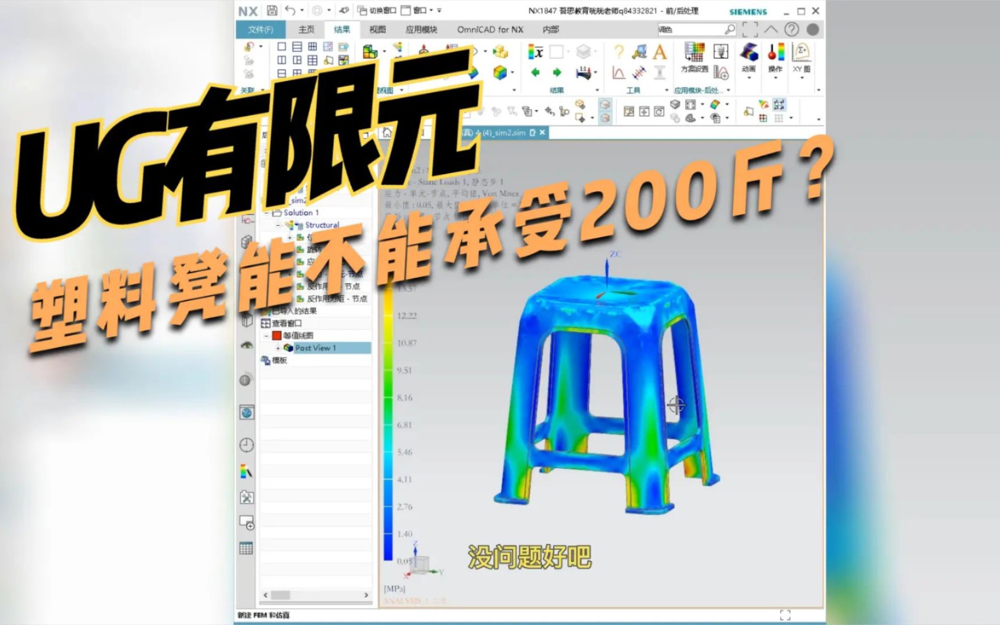Click the single view layout icon

point(282,47)
